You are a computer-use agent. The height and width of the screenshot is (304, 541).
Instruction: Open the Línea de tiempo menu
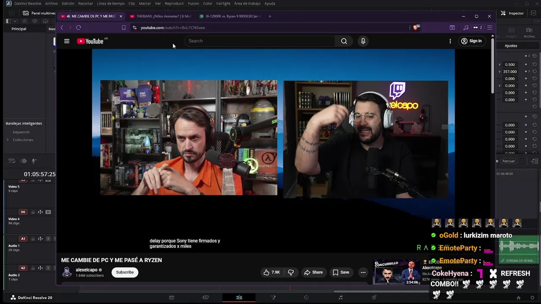click(x=111, y=3)
